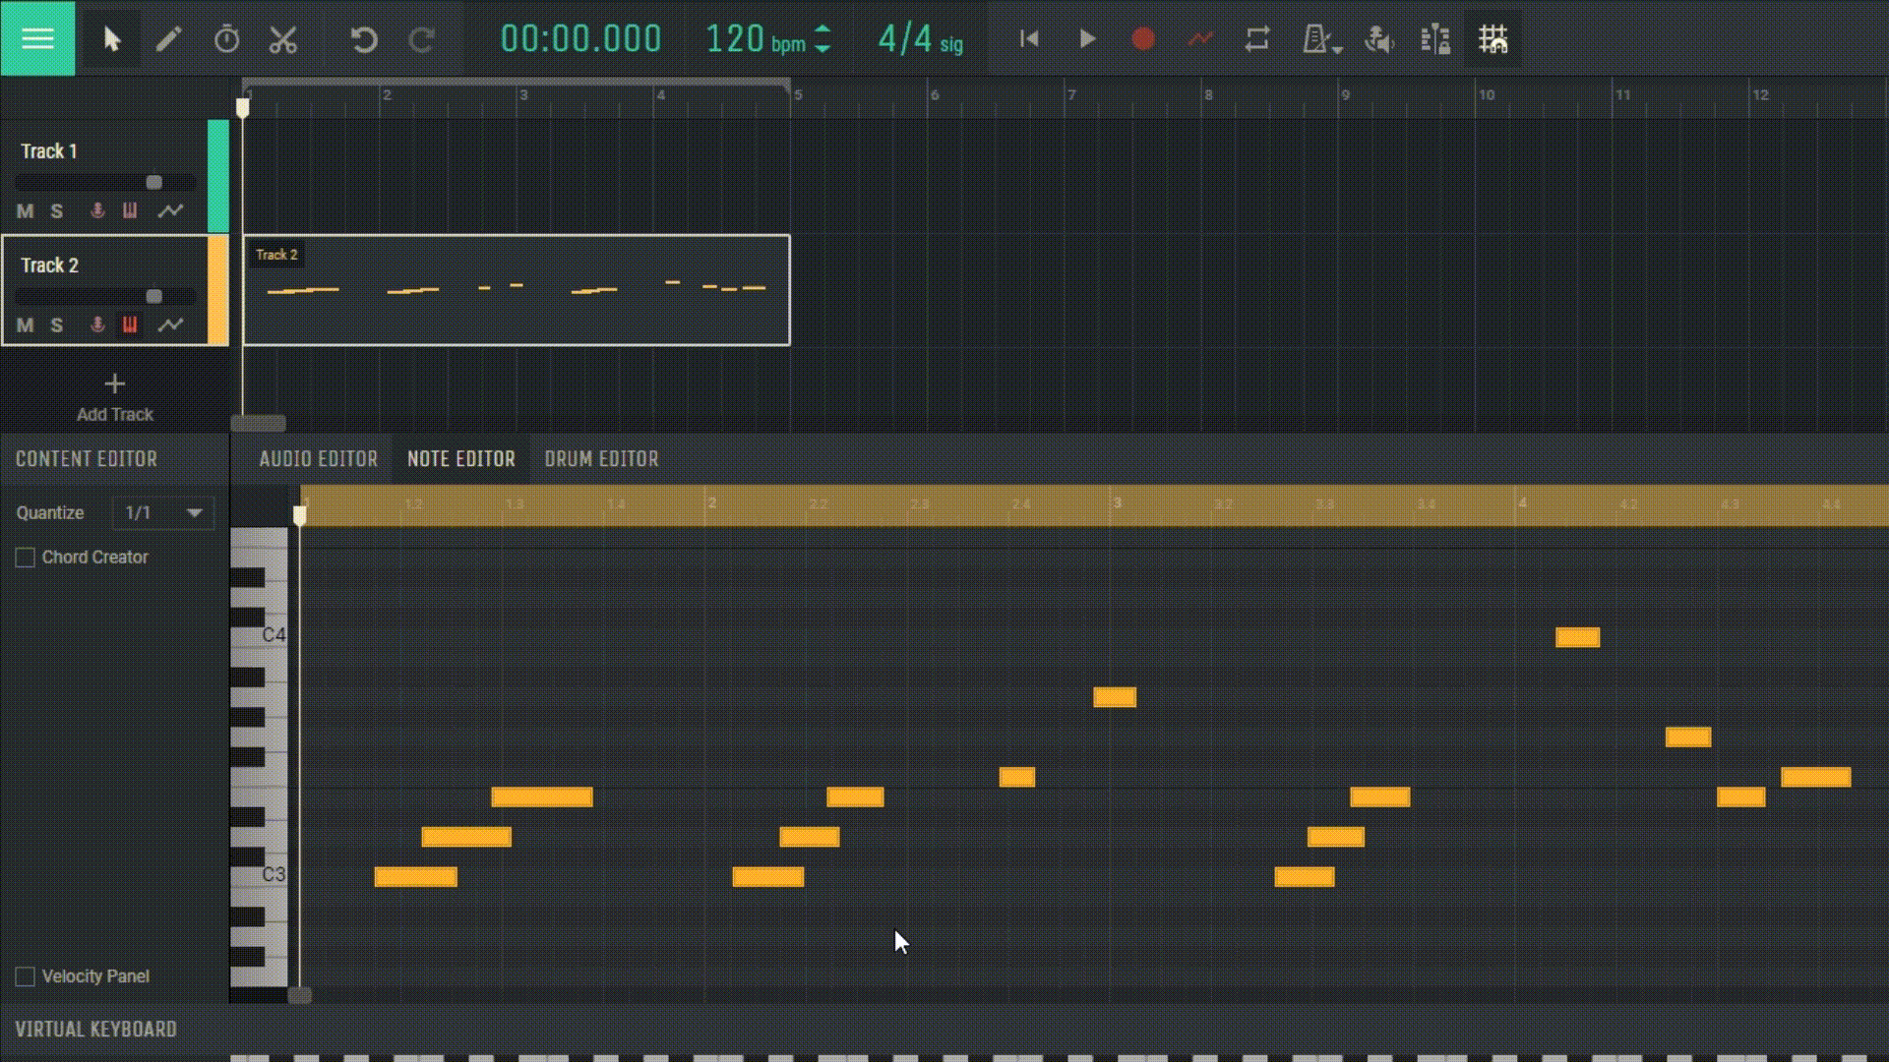The width and height of the screenshot is (1889, 1062).
Task: Select the scissors/cut tool
Action: pyautogui.click(x=282, y=37)
